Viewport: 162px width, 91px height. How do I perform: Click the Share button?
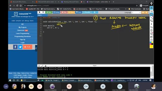click(71, 12)
